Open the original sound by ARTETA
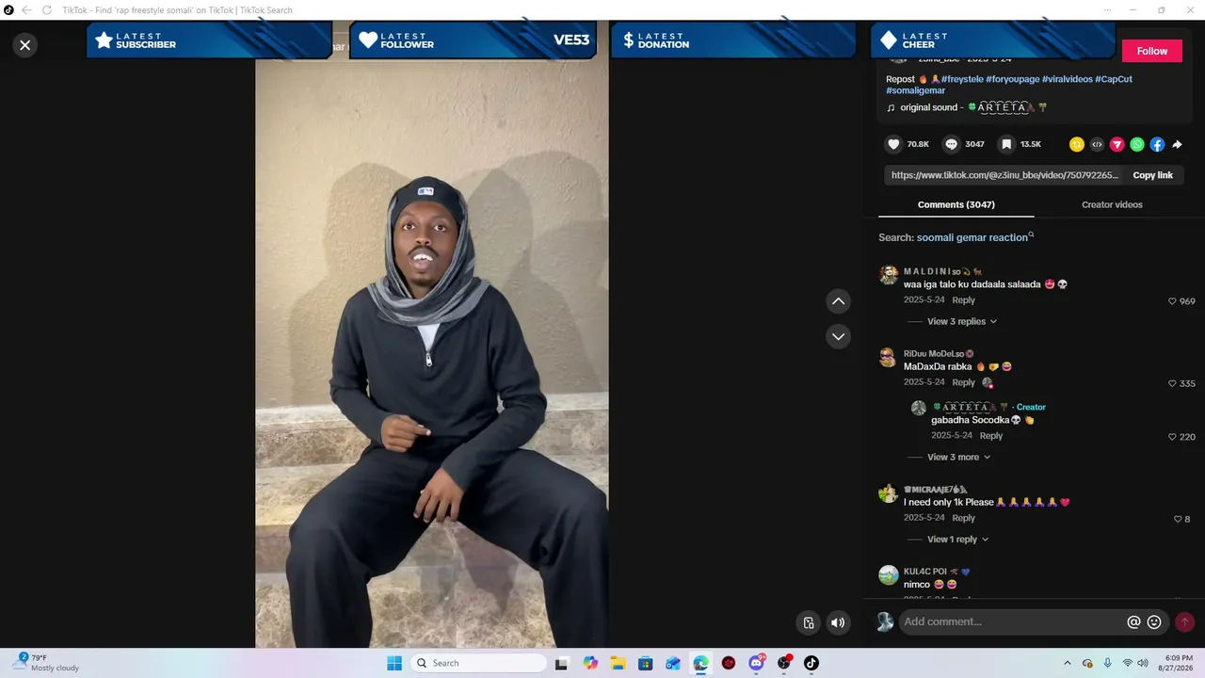 tap(967, 107)
